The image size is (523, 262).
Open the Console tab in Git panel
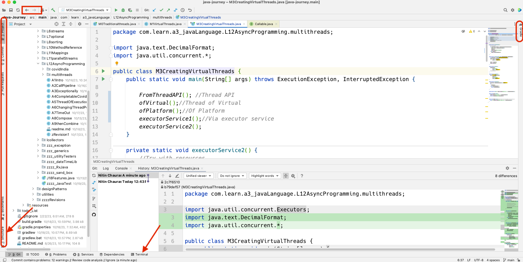point(121,168)
